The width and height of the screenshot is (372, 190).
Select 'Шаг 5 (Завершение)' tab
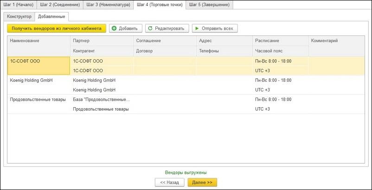click(x=210, y=5)
